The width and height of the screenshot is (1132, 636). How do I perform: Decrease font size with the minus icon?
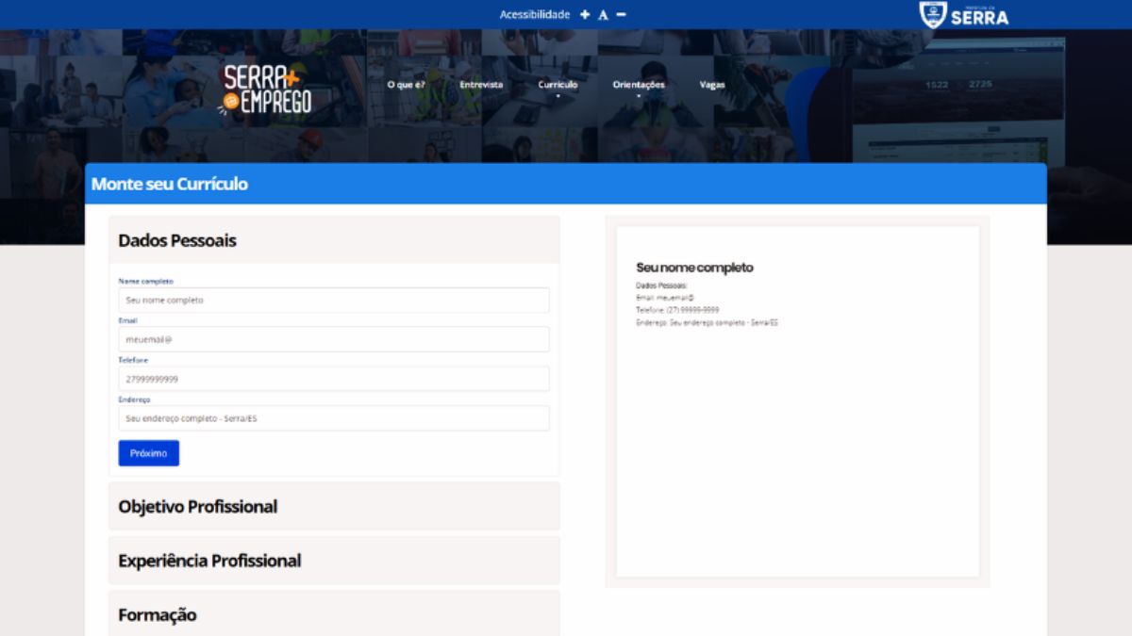(621, 14)
